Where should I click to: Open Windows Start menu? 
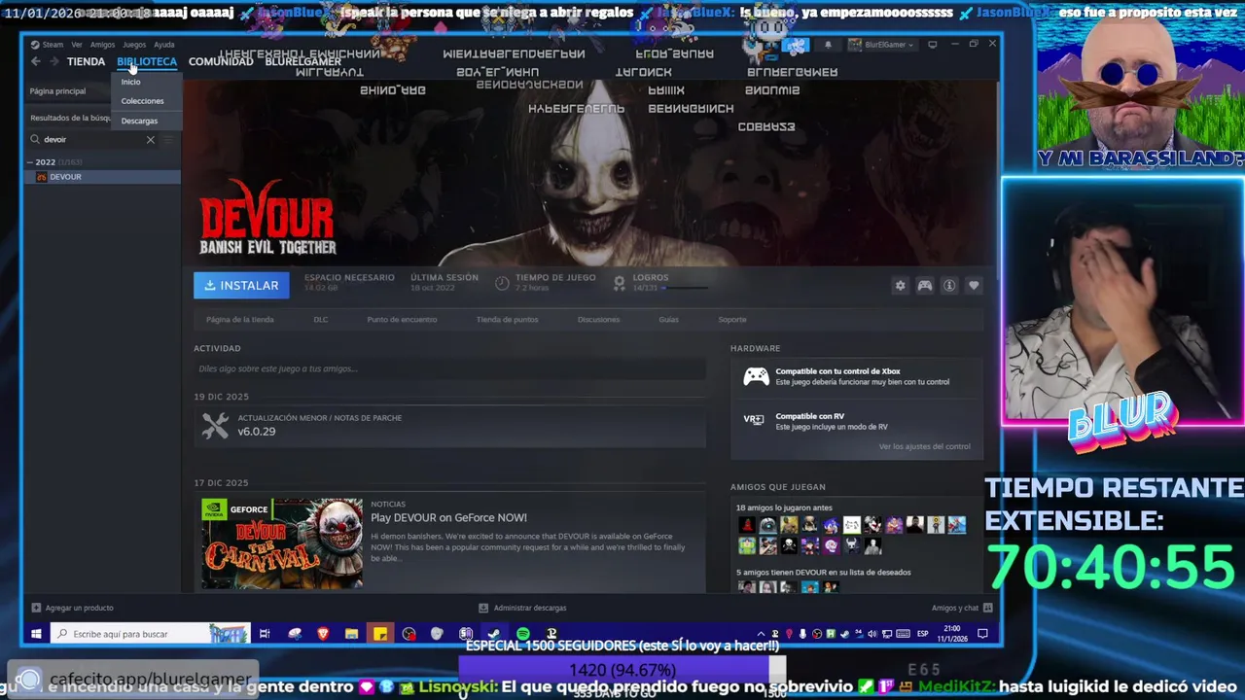tap(36, 634)
